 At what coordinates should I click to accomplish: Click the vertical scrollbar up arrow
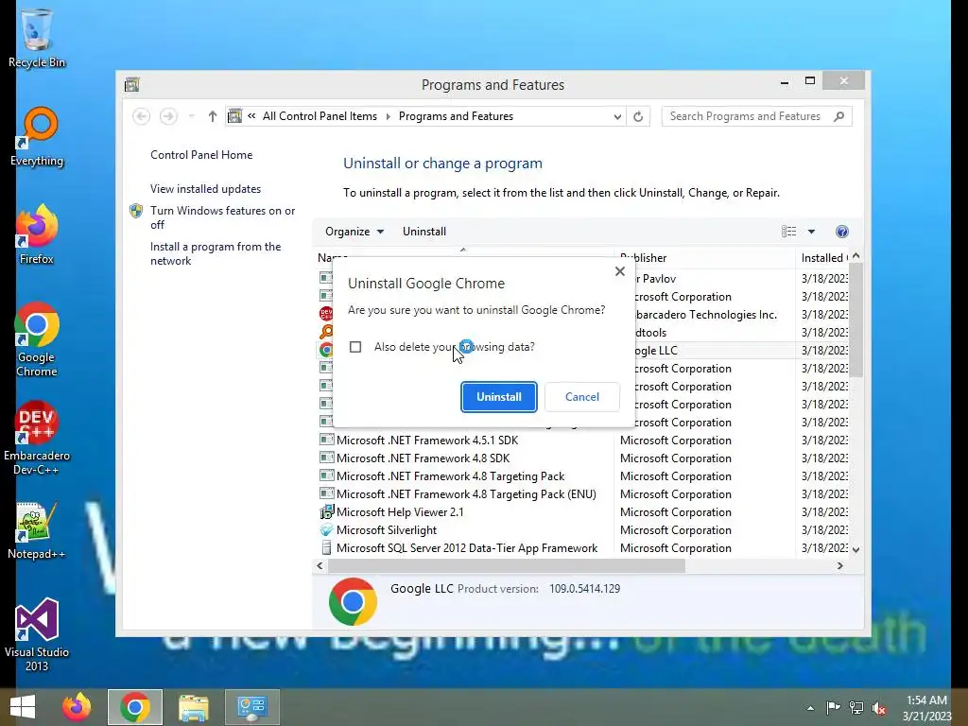point(856,255)
